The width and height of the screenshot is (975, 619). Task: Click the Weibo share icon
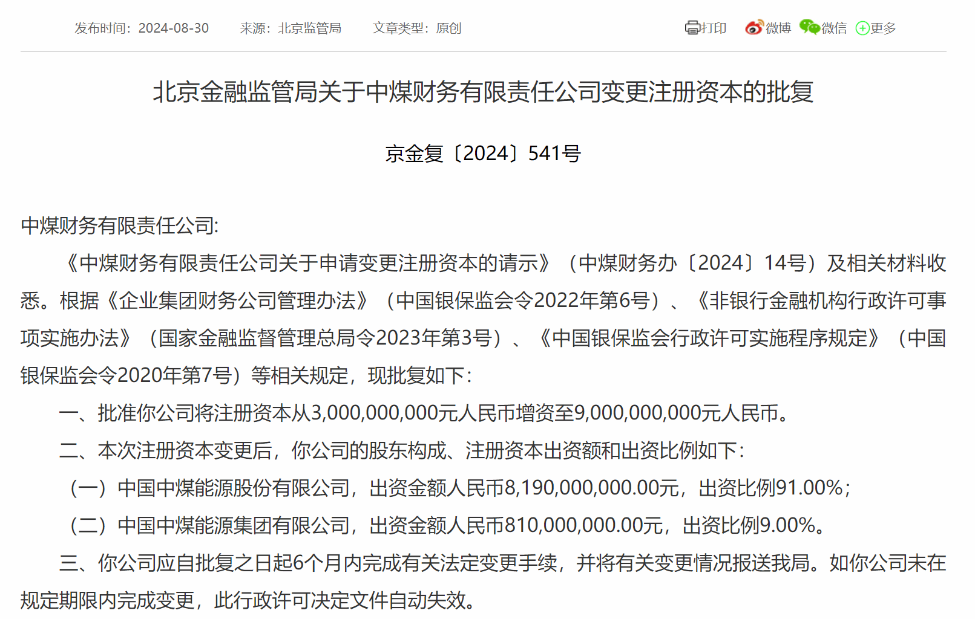pyautogui.click(x=754, y=27)
